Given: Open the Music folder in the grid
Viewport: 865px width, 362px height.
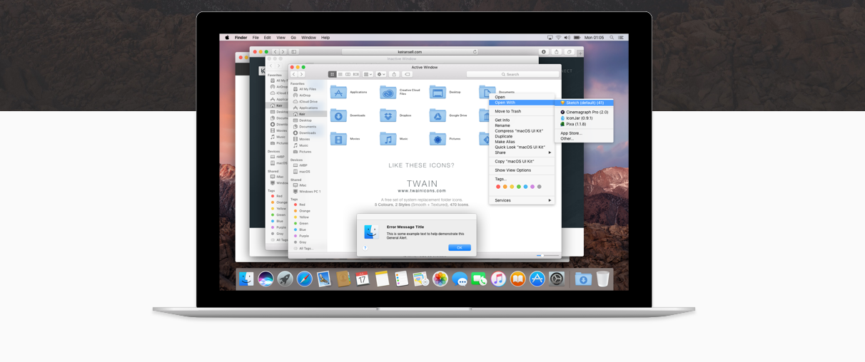Looking at the screenshot, I should 388,139.
